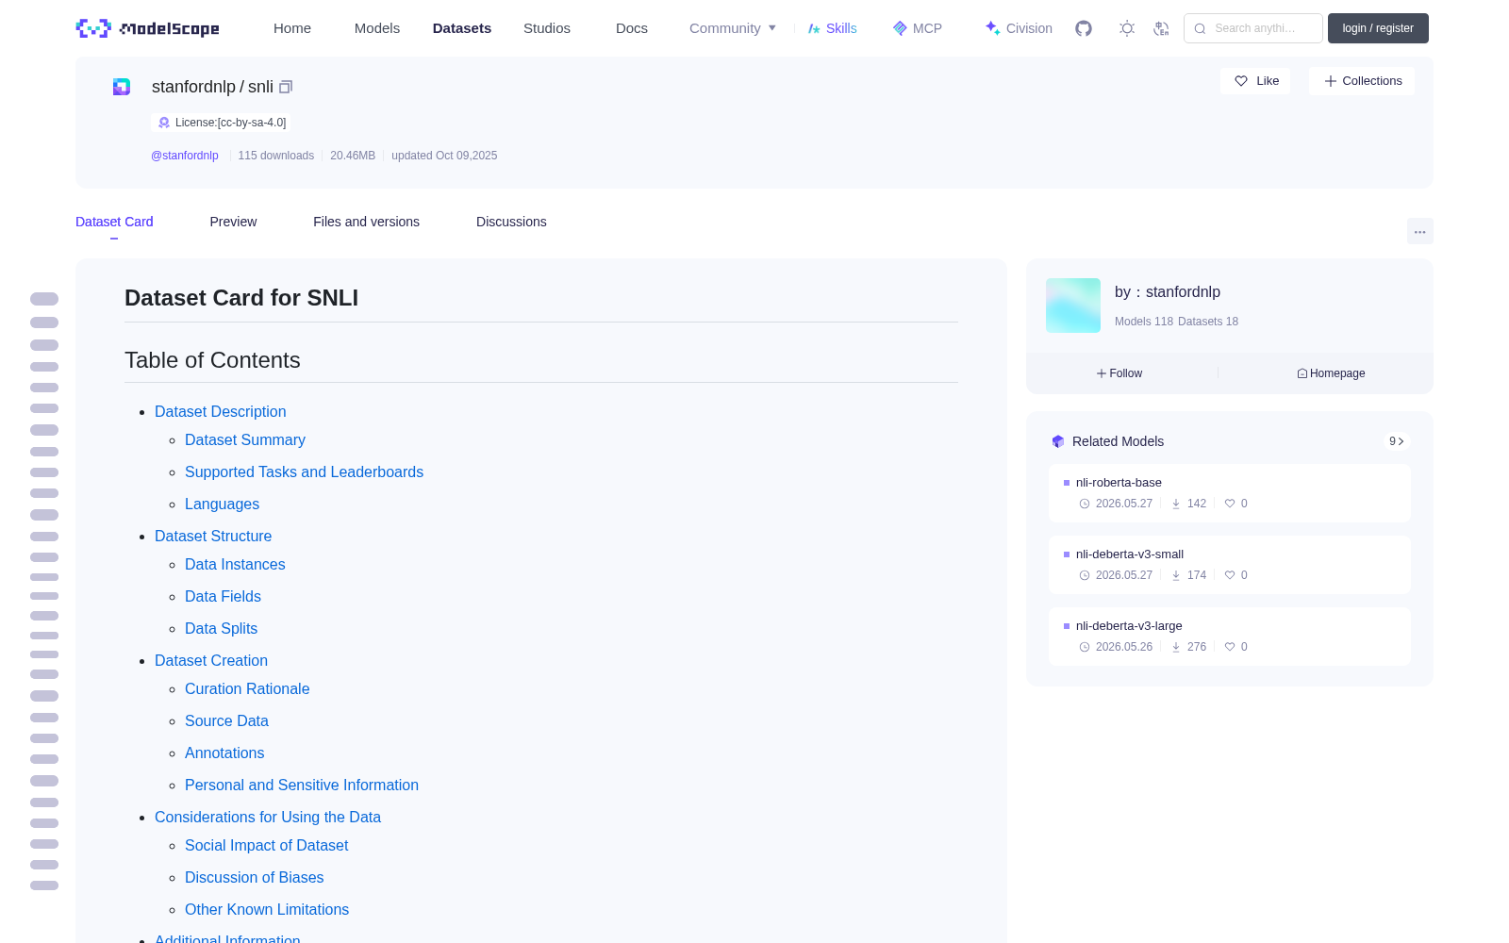Switch language with the translate icon

click(1162, 28)
